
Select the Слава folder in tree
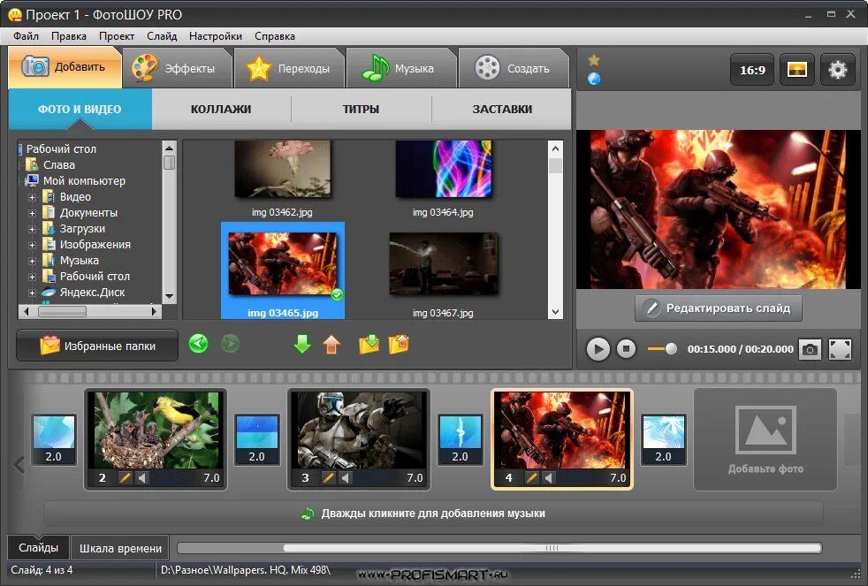click(x=58, y=165)
